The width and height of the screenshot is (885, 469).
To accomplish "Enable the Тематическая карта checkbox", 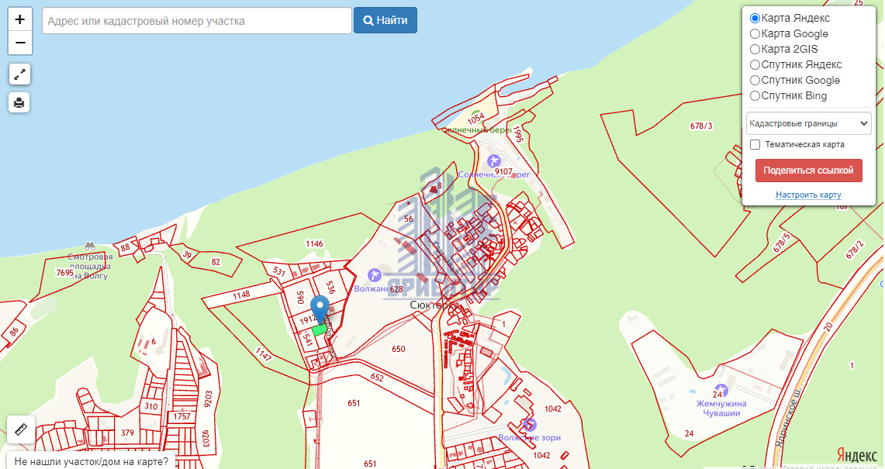I will point(755,144).
